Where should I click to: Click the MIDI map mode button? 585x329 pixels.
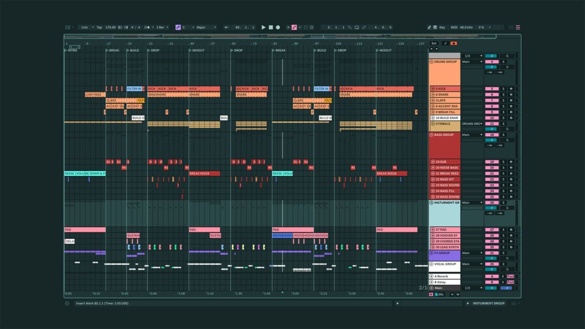coord(454,27)
